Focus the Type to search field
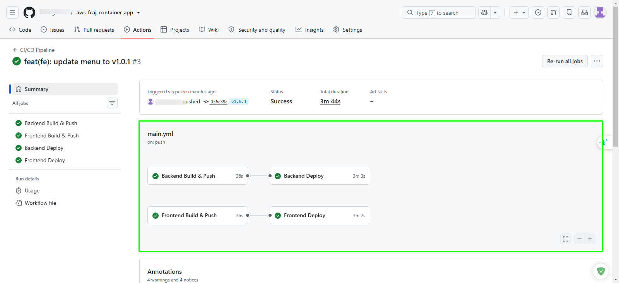Viewport: 619px width, 283px height. tap(439, 12)
